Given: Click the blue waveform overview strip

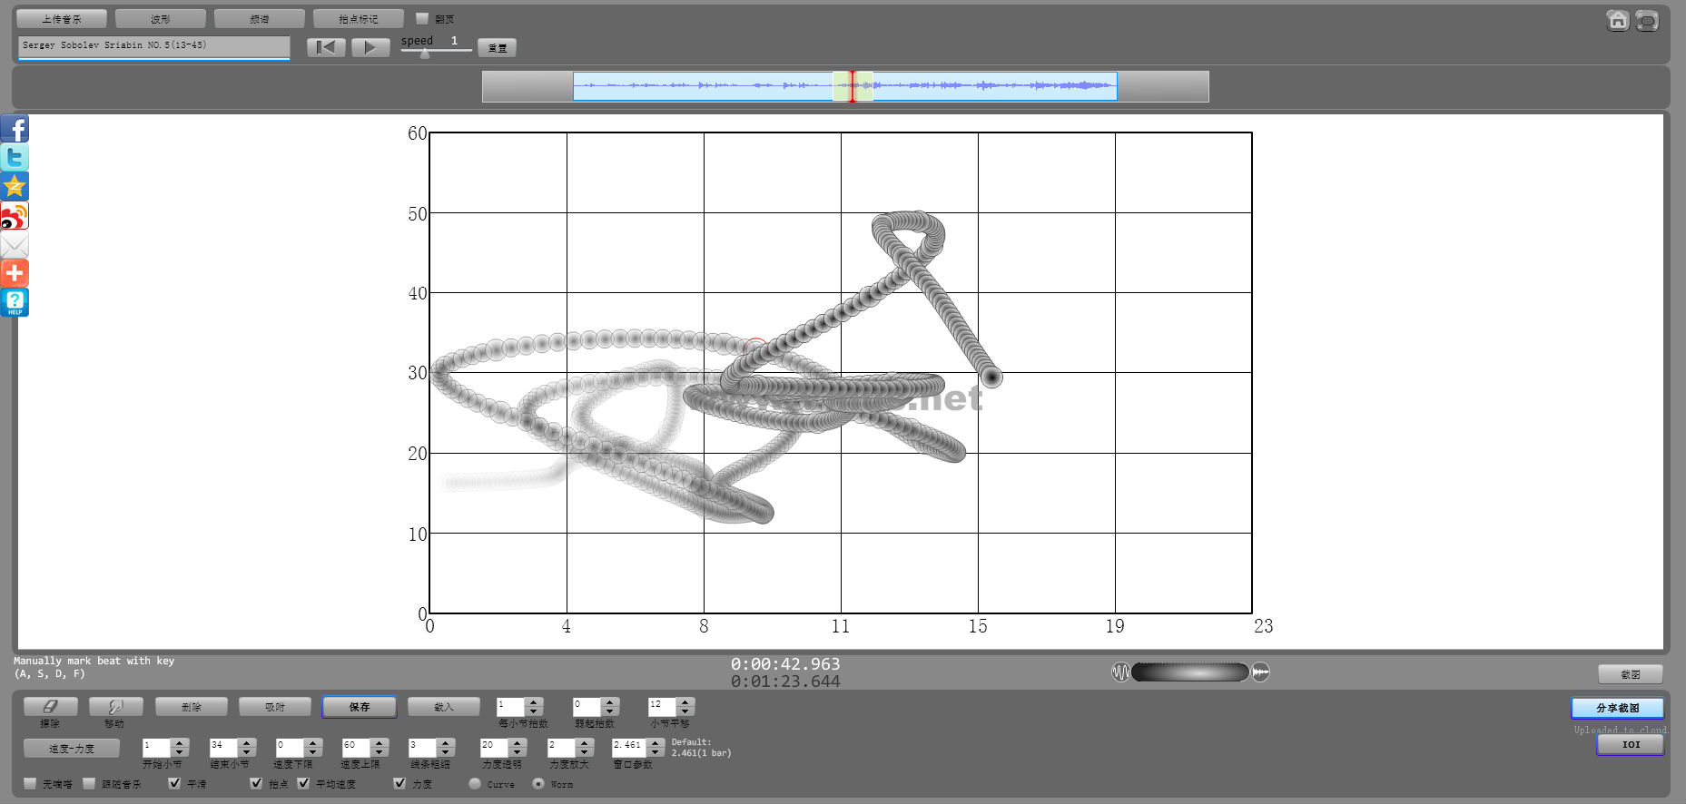Looking at the screenshot, I should pos(845,86).
